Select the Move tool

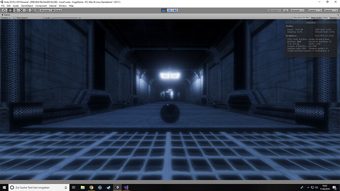pos(10,10)
